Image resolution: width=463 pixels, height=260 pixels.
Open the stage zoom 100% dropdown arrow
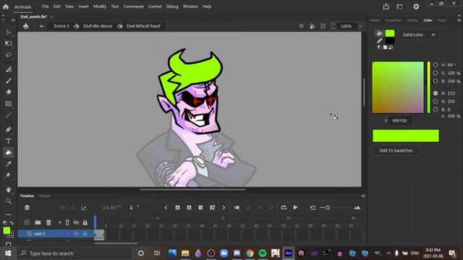point(361,26)
